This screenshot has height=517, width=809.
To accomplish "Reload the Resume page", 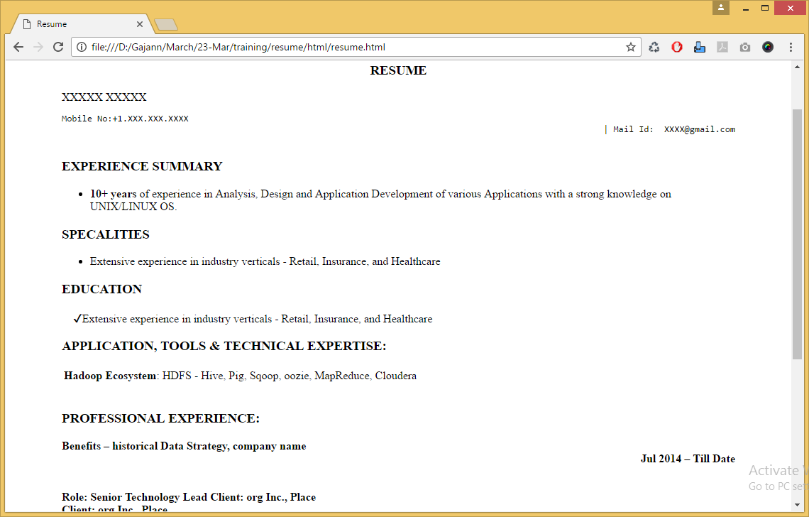I will 58,47.
